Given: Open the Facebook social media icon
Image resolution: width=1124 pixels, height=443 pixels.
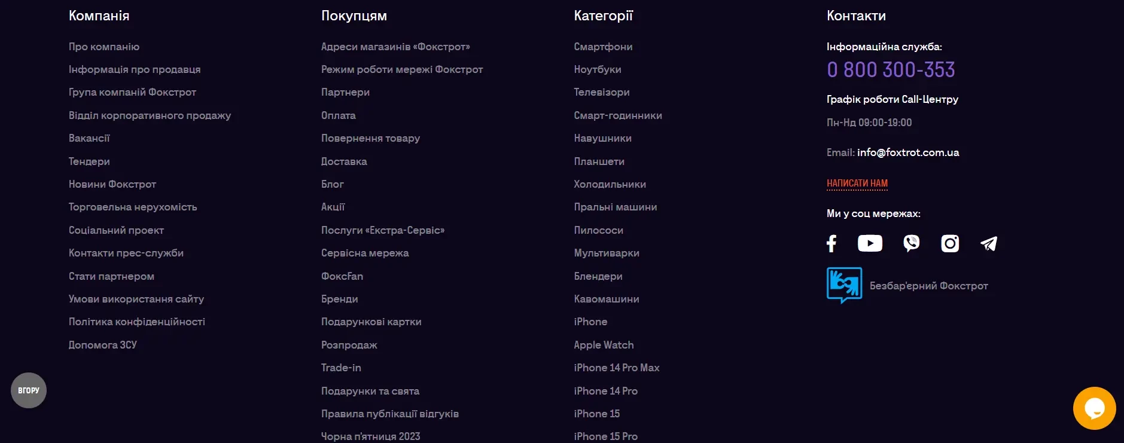Looking at the screenshot, I should (831, 243).
